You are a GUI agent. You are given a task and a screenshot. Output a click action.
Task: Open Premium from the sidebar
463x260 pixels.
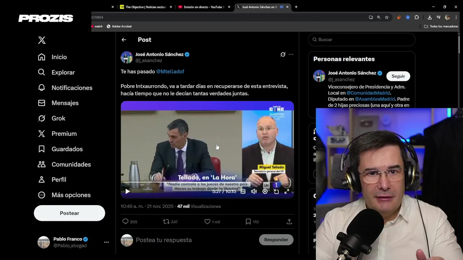(x=57, y=134)
